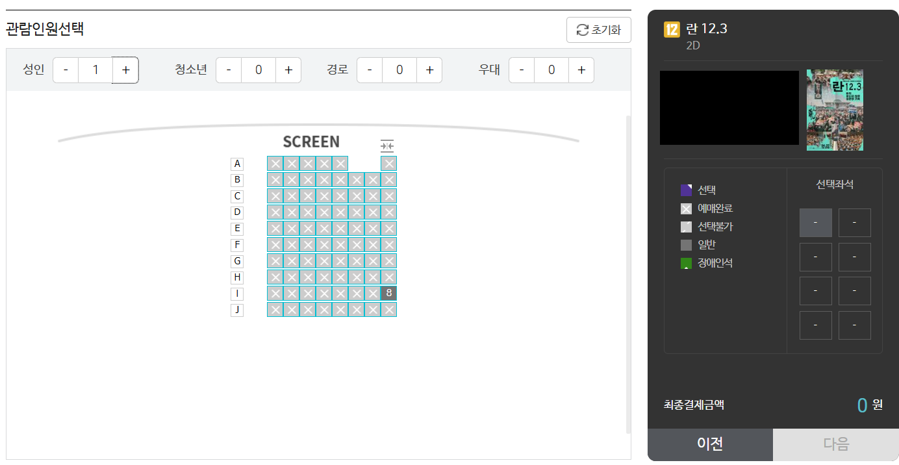Click the 다음 next button
This screenshot has height=465, width=899.
point(835,444)
